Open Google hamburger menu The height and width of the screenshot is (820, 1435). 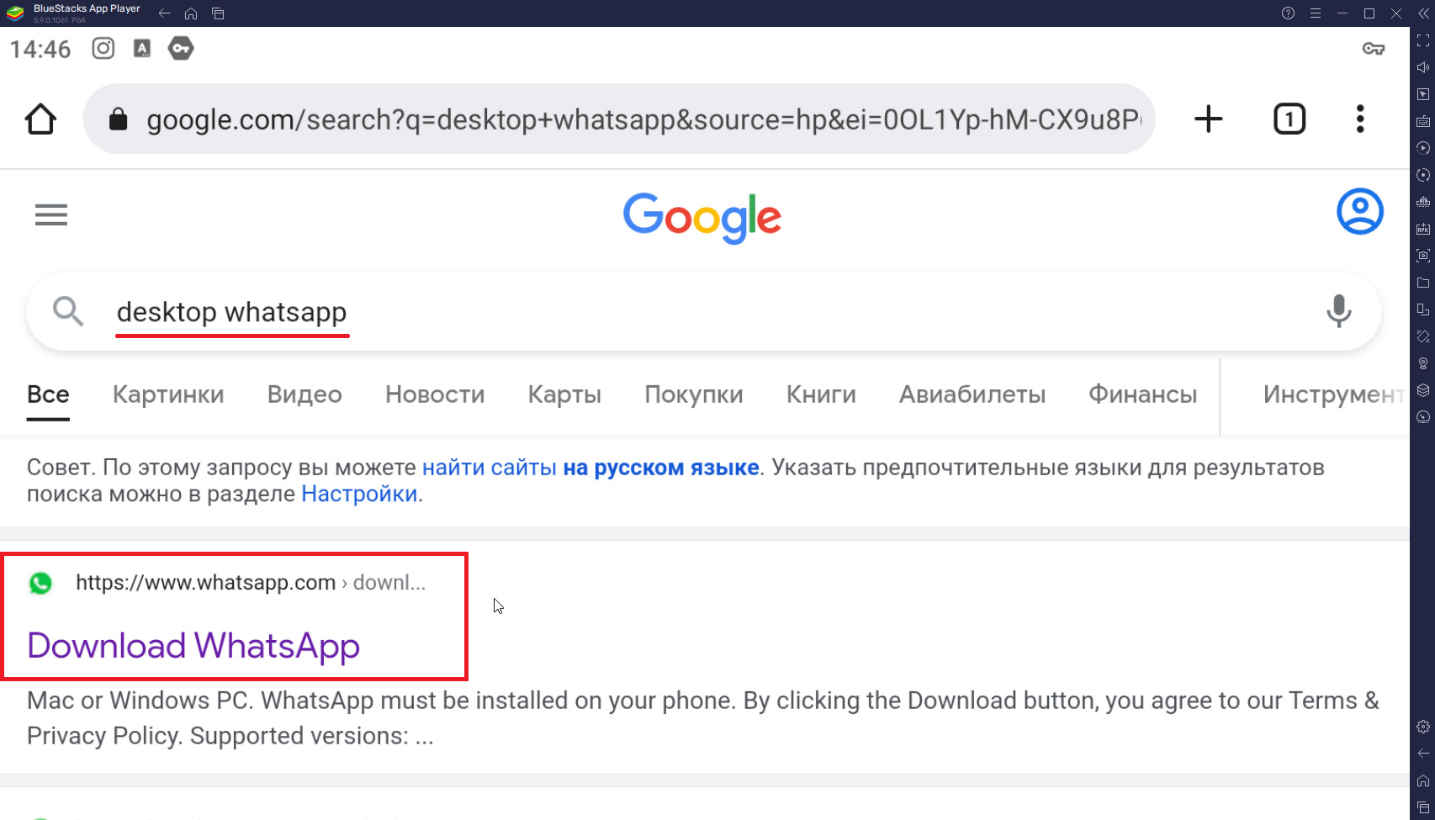point(51,215)
